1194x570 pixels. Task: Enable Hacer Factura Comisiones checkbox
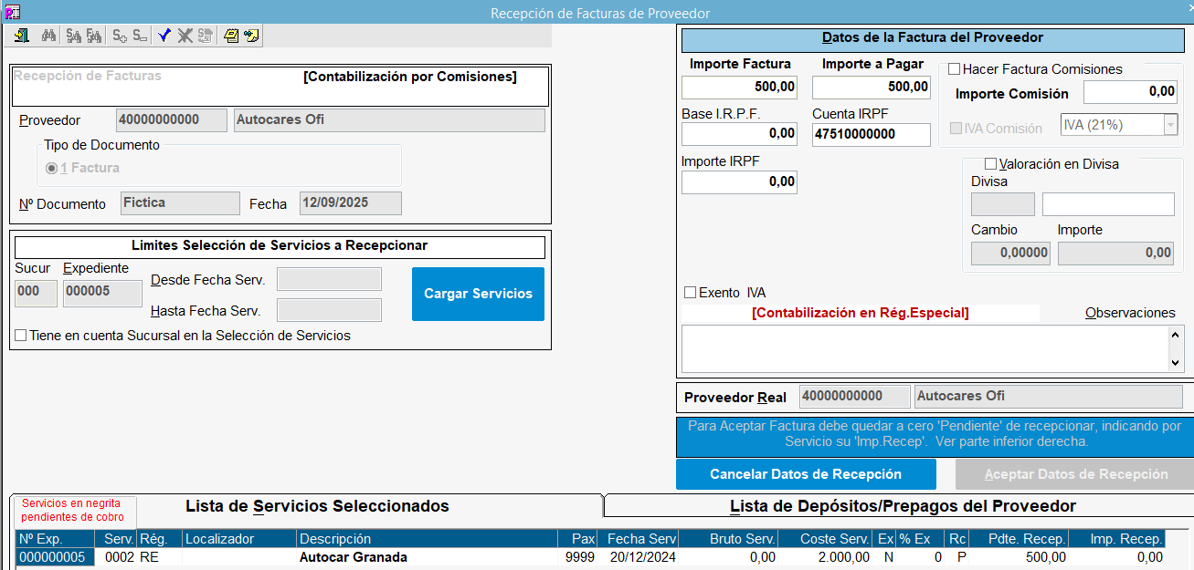point(955,69)
